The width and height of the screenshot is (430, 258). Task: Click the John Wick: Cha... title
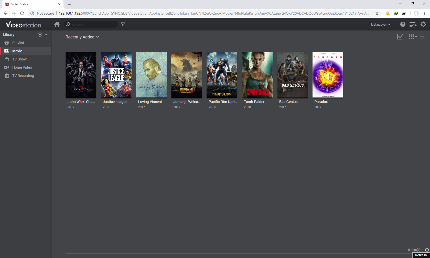click(81, 102)
